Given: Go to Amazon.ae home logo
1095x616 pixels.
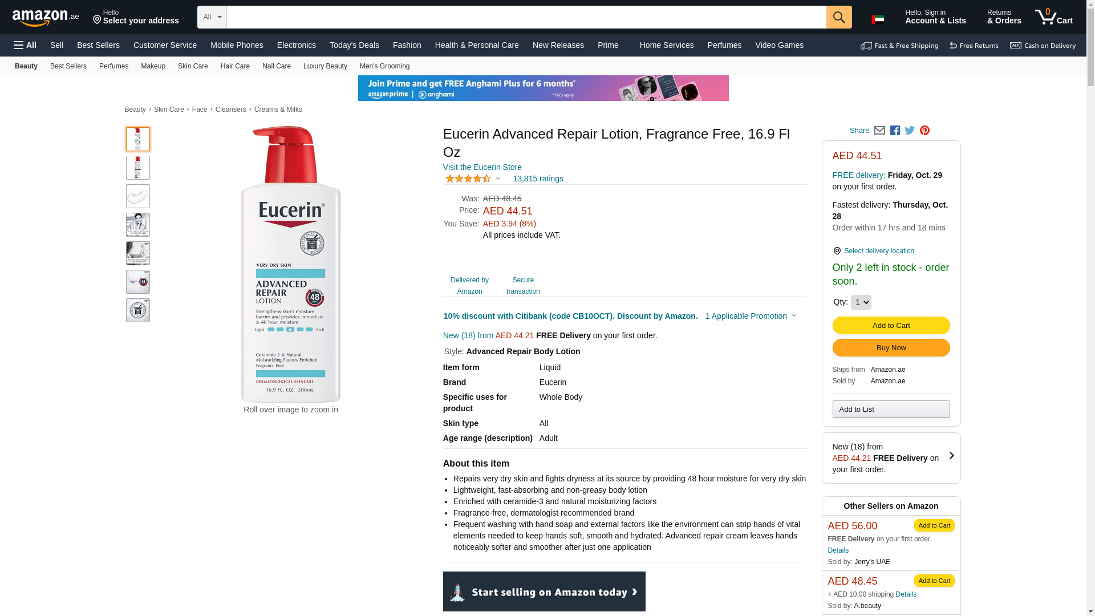Looking at the screenshot, I should pos(46,18).
